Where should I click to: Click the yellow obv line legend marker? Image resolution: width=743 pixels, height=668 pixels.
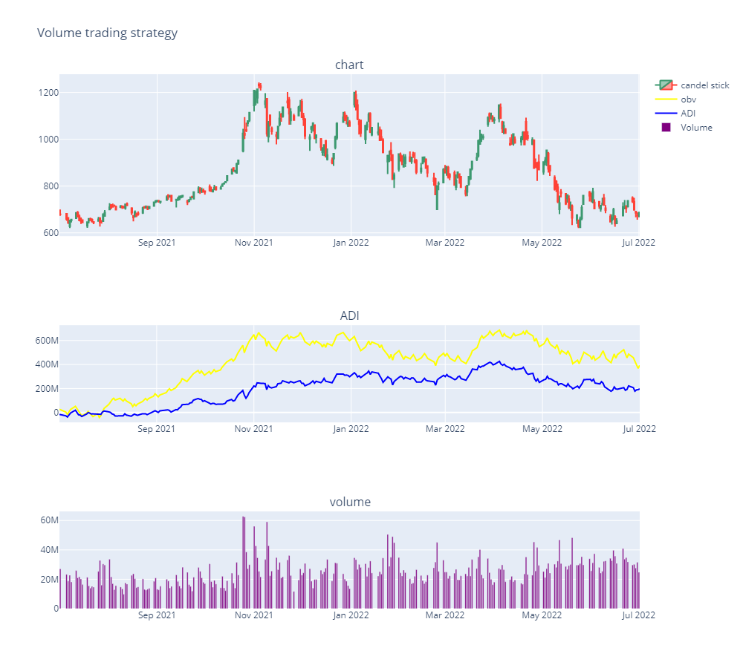tap(666, 99)
